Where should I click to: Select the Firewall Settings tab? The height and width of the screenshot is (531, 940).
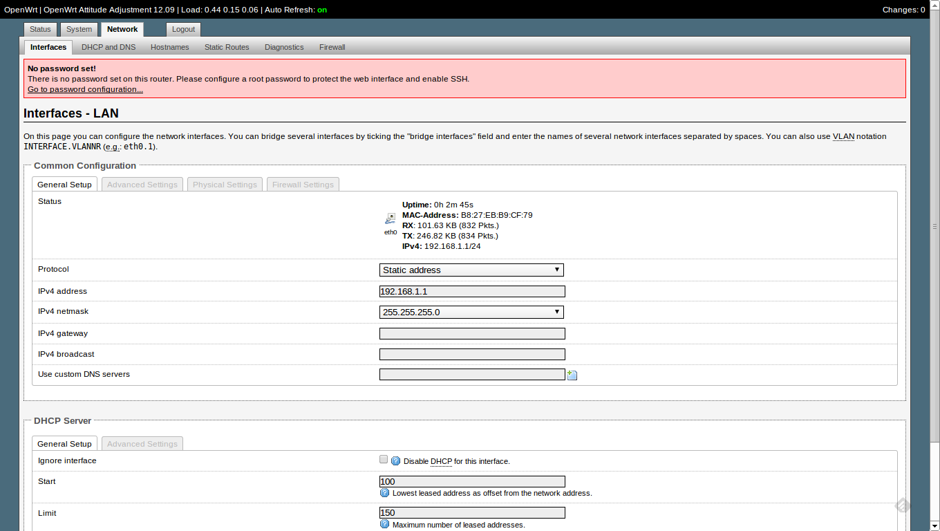coord(303,185)
